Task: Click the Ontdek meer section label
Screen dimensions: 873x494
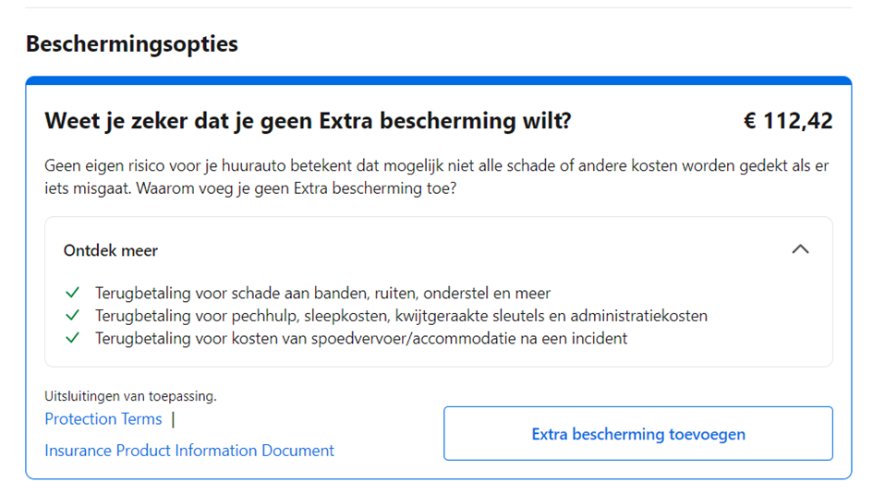Action: (111, 250)
